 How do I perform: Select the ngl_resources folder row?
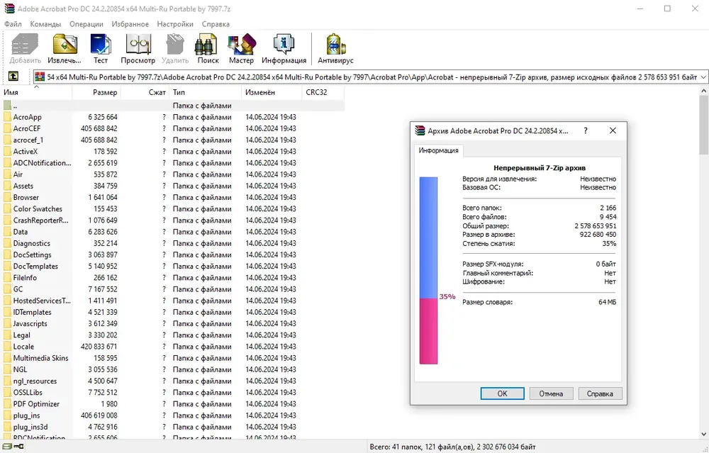point(172,381)
